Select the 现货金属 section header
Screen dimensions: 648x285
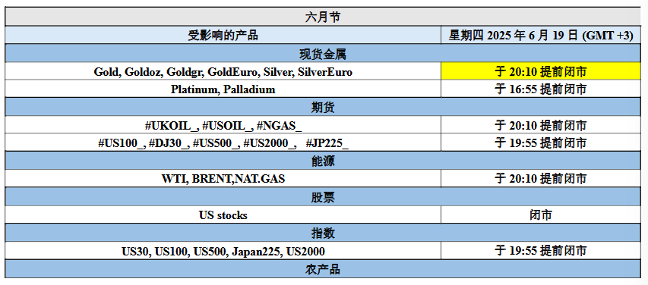point(323,54)
